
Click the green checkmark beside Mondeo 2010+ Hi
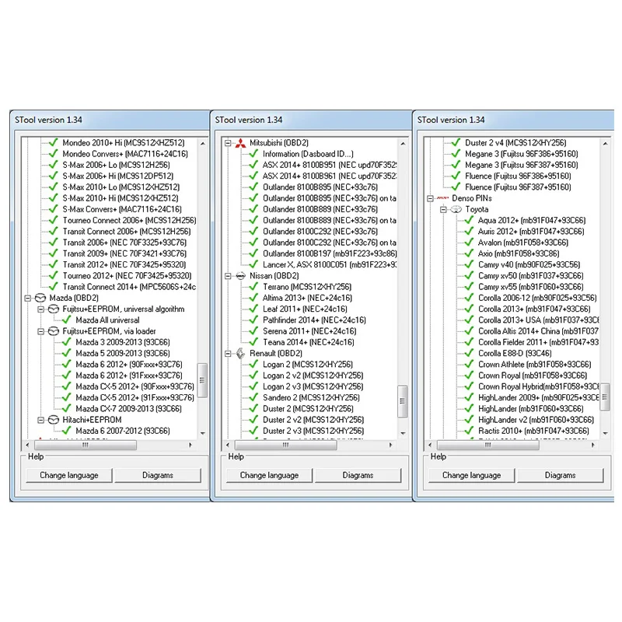(54, 142)
